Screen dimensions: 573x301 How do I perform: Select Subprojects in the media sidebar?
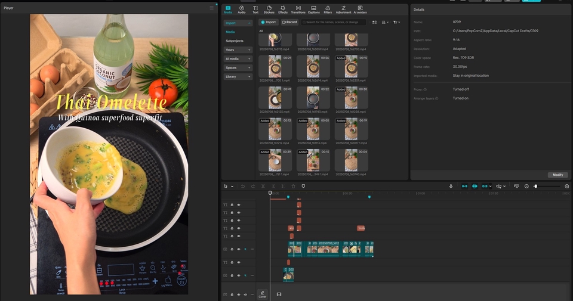click(x=235, y=41)
